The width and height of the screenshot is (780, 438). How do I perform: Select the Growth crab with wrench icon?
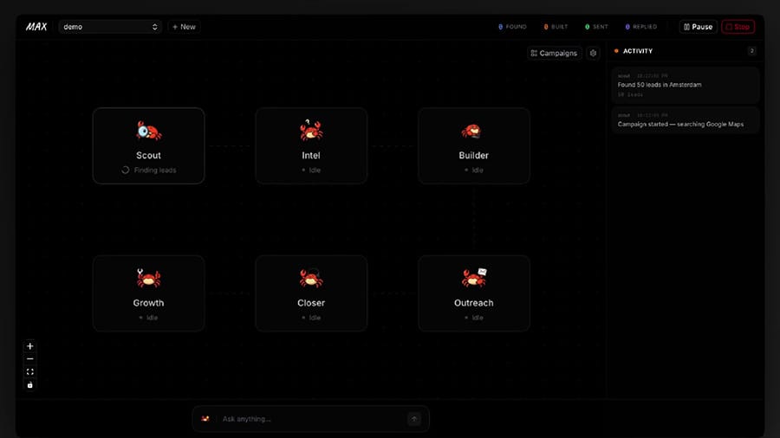148,278
